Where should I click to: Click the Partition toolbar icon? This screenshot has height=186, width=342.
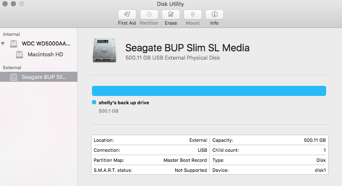(149, 15)
